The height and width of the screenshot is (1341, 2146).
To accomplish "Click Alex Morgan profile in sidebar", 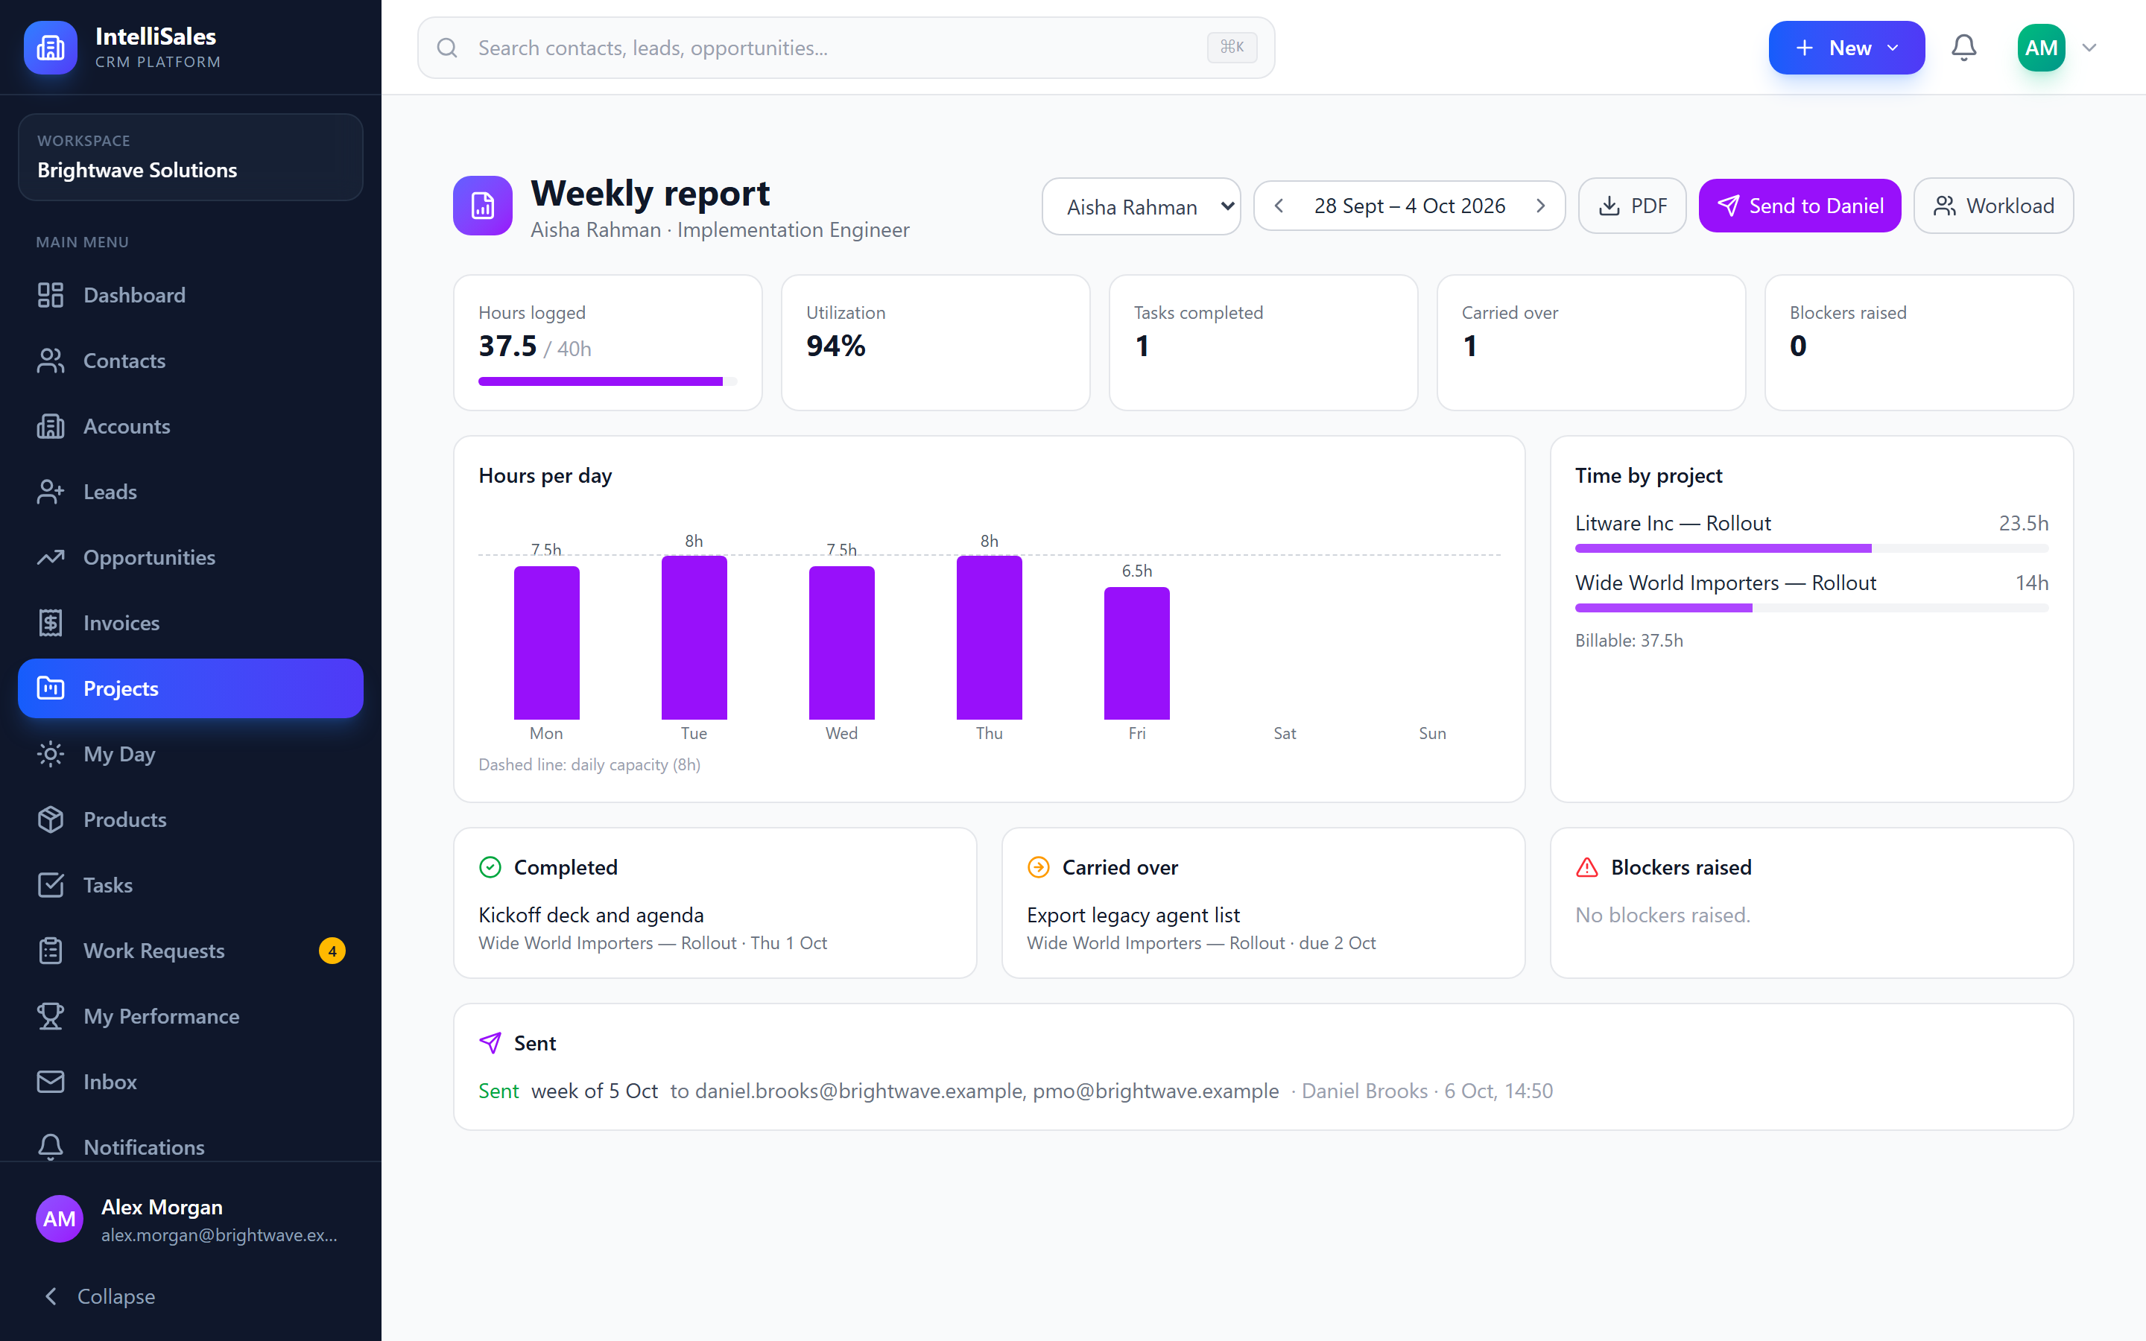I will [191, 1220].
